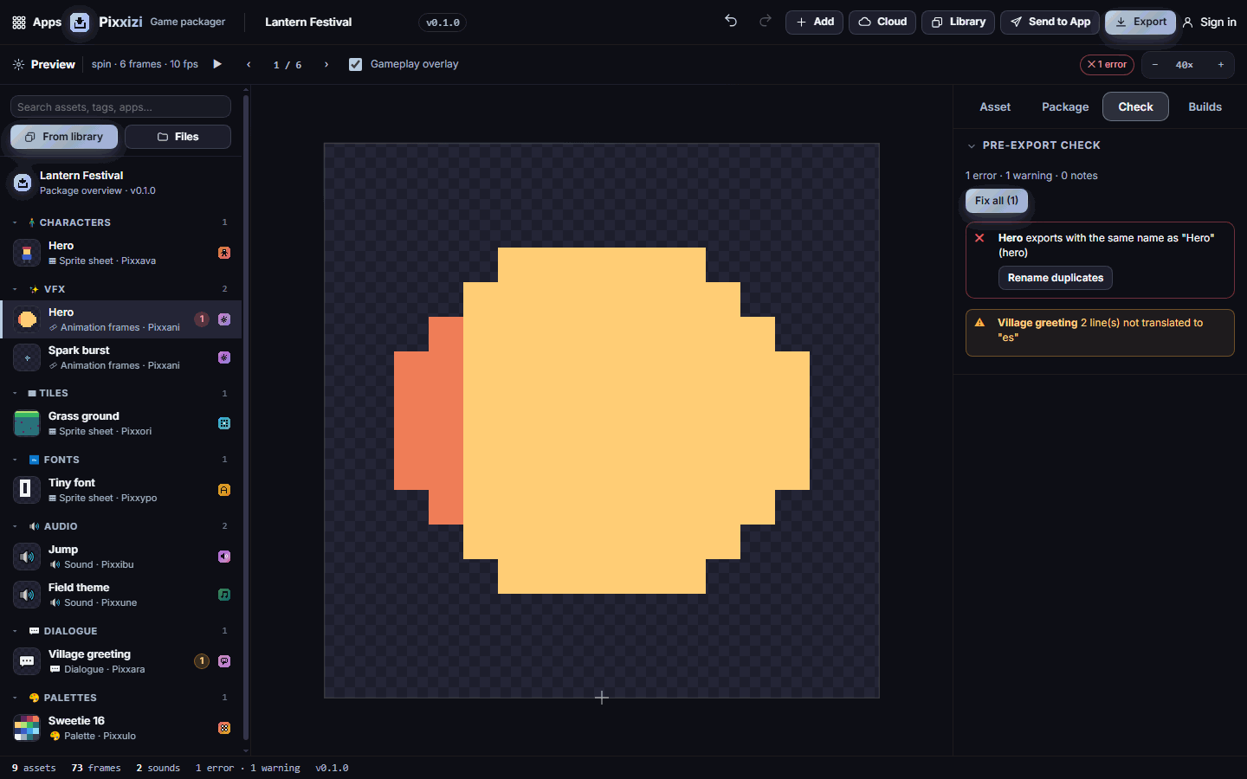Zoom in the preview canvas
Image resolution: width=1247 pixels, height=779 pixels.
pyautogui.click(x=1221, y=65)
